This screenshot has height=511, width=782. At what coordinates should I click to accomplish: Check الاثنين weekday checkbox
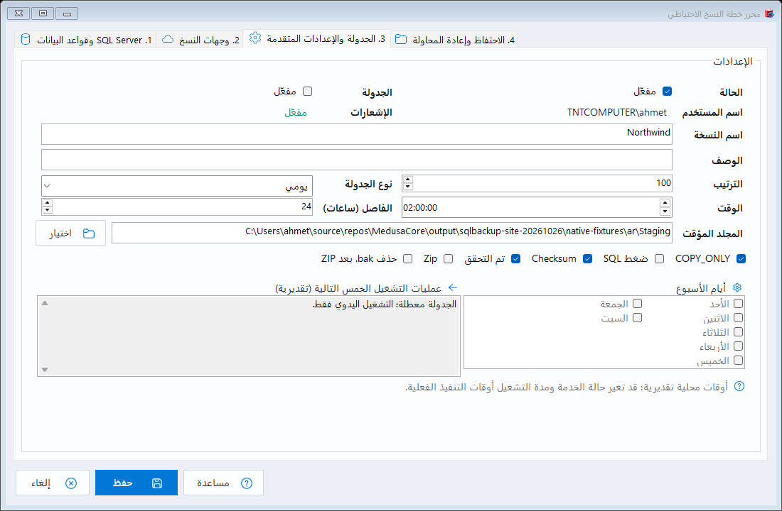(x=738, y=318)
